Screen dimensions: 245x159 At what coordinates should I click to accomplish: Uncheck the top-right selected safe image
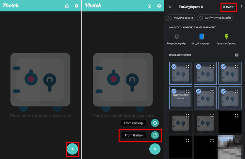[223, 67]
